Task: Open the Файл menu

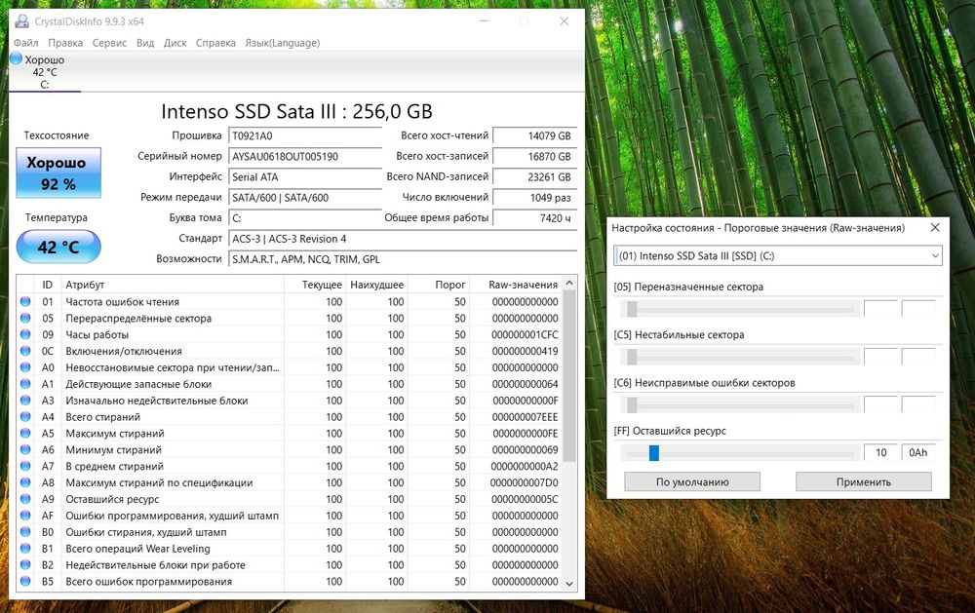Action: click(x=26, y=43)
